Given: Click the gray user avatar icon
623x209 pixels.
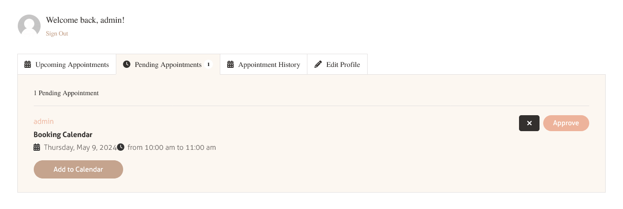Looking at the screenshot, I should 29,25.
